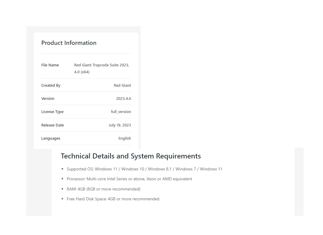323x235 pixels.
Task: Click the Version label
Action: (x=48, y=99)
